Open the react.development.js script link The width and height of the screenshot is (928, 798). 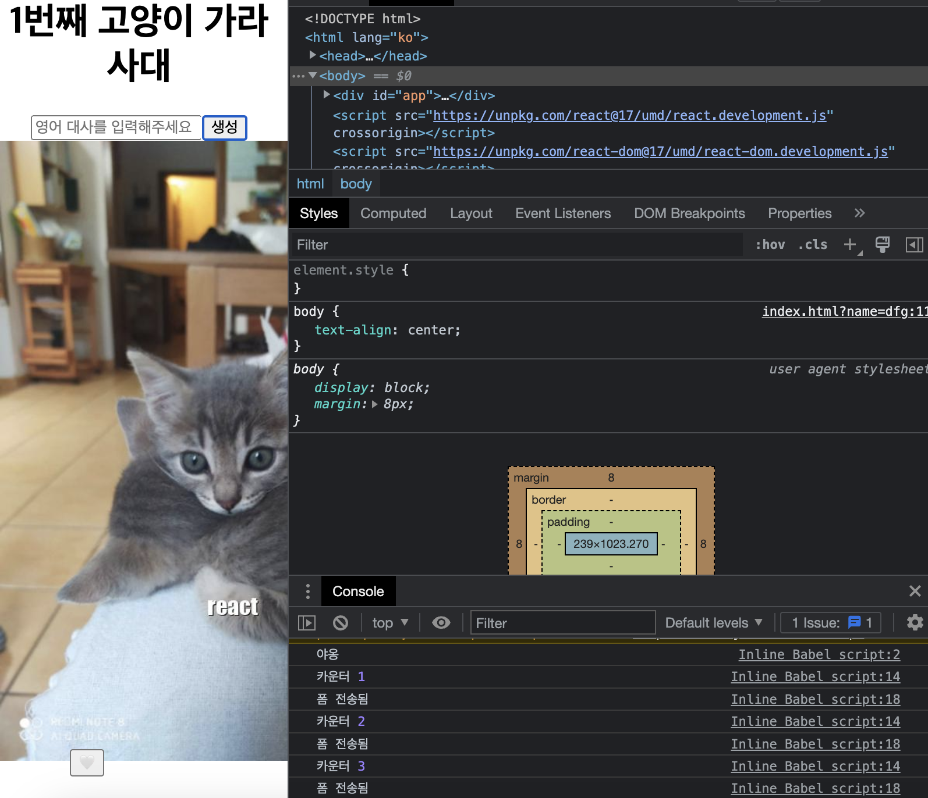[630, 115]
